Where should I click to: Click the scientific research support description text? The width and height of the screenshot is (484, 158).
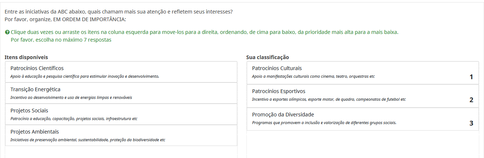[85, 76]
